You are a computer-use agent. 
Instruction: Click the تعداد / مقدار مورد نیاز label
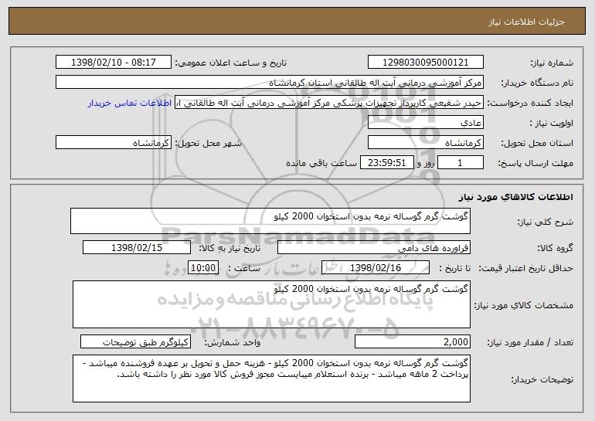tap(530, 342)
